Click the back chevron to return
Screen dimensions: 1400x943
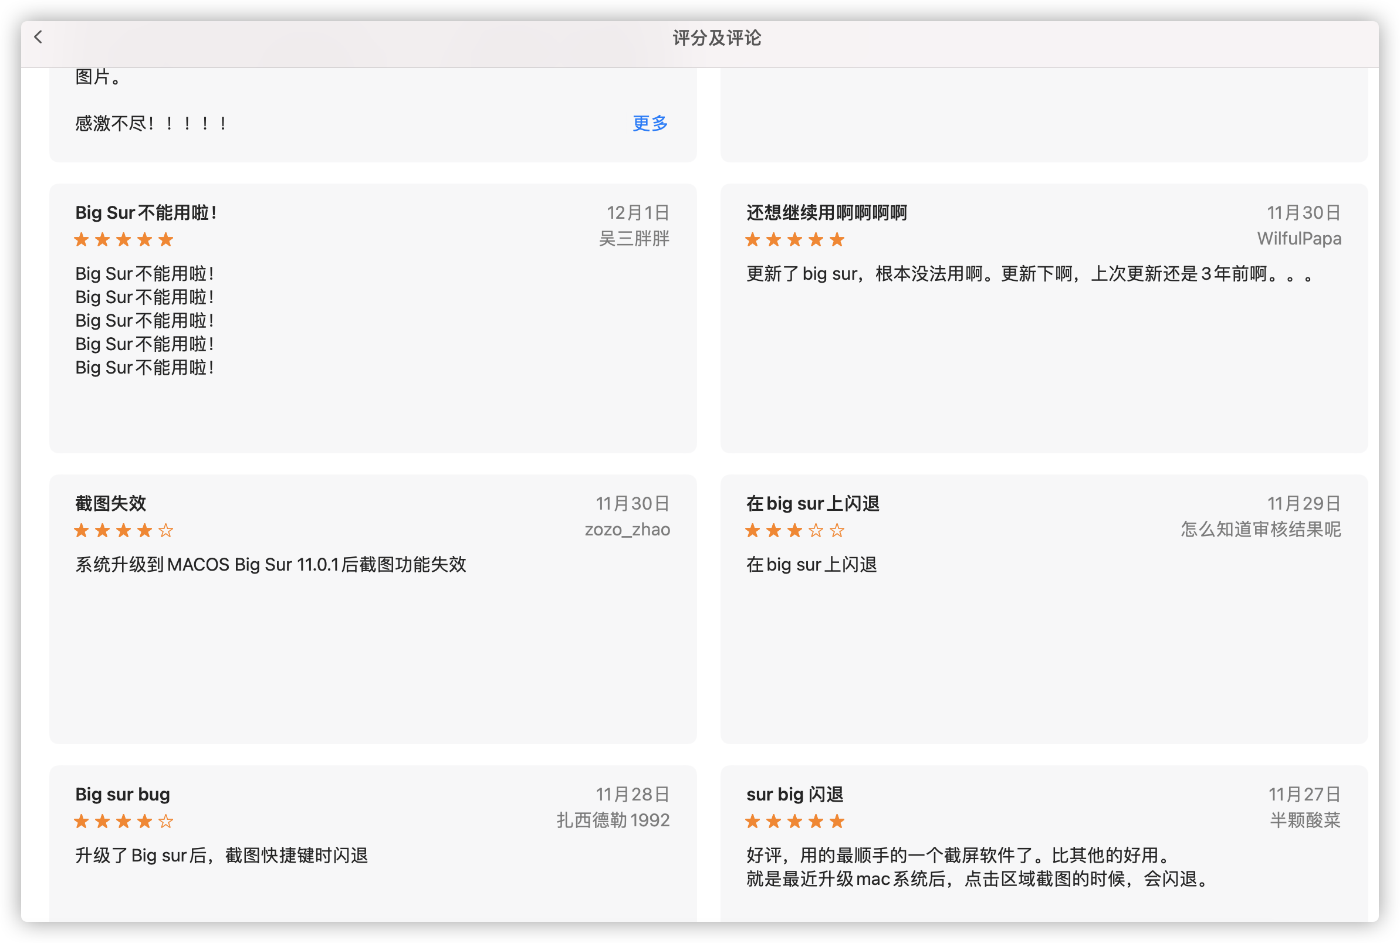coord(39,38)
